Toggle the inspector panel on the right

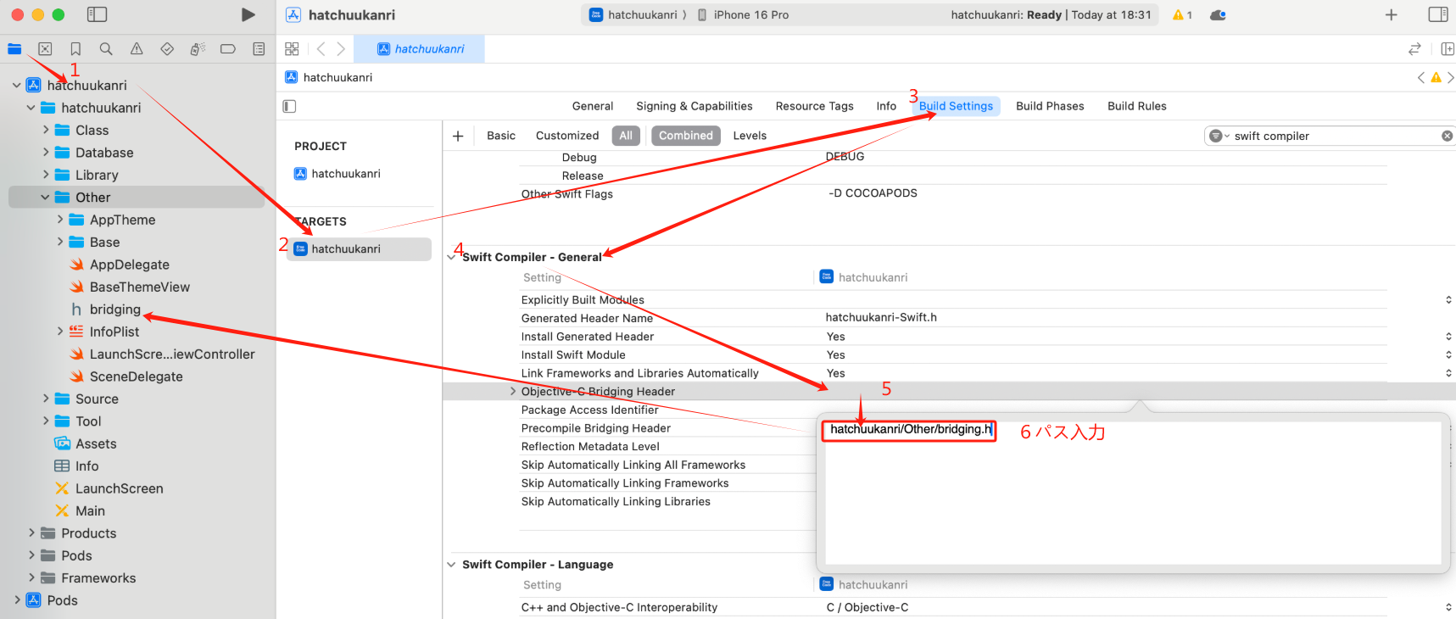click(x=1437, y=14)
